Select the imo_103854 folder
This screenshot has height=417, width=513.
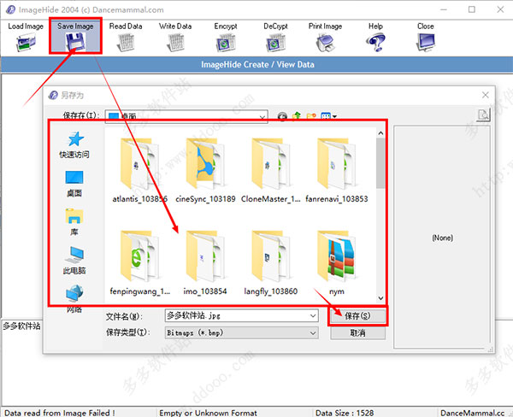pyautogui.click(x=205, y=263)
